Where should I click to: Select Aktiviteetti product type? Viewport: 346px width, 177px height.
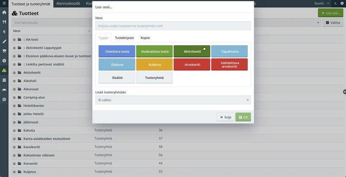pos(192,51)
